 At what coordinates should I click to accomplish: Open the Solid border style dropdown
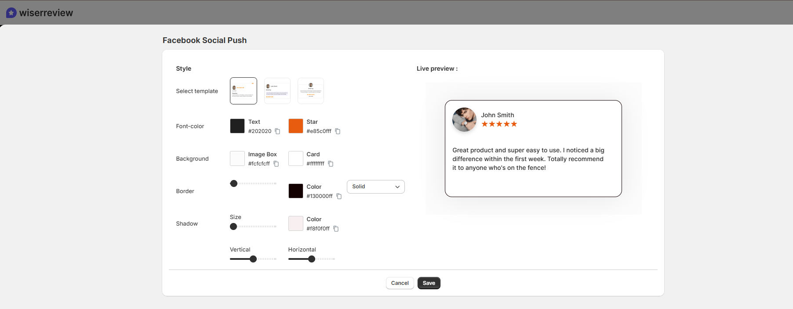pyautogui.click(x=376, y=187)
